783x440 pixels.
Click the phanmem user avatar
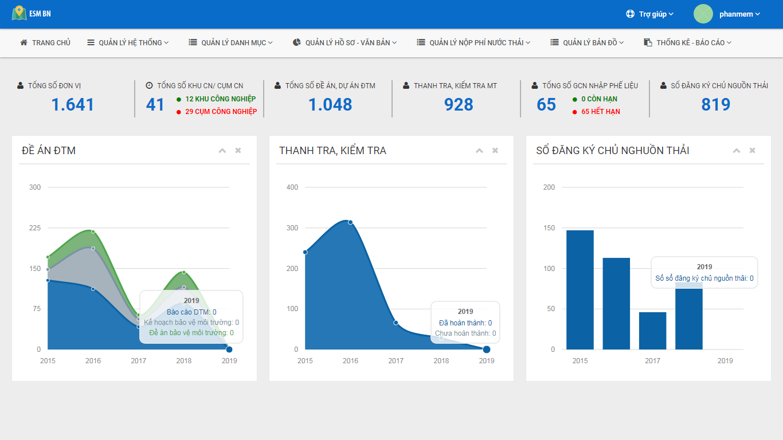coord(703,14)
